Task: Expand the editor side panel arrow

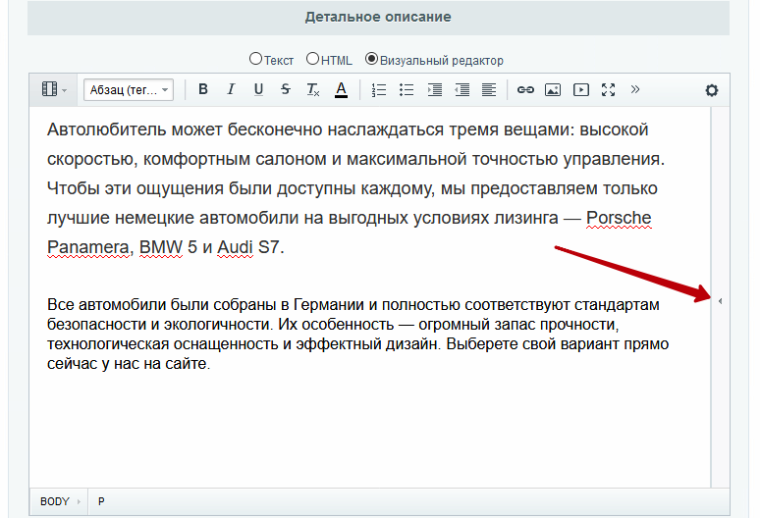Action: pyautogui.click(x=721, y=301)
